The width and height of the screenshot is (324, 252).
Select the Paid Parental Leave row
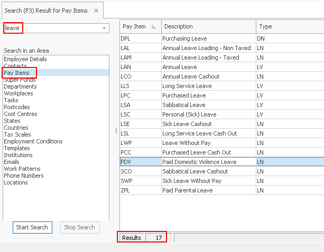(222, 190)
